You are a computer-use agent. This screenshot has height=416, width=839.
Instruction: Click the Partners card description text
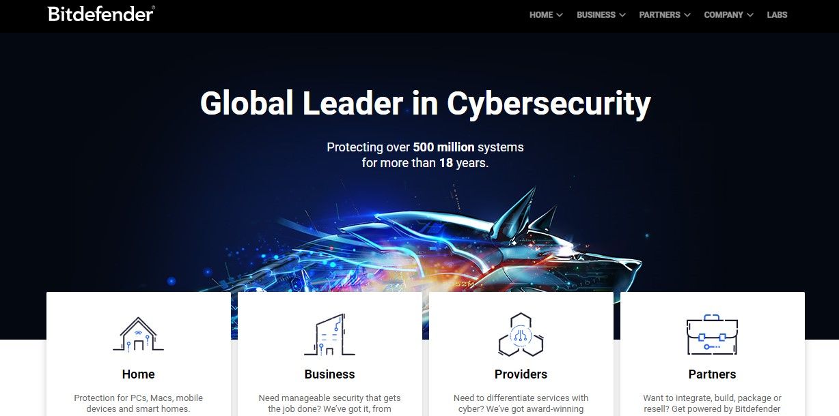pyautogui.click(x=712, y=403)
